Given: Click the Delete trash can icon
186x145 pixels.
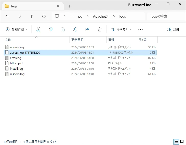Looking at the screenshot, I should (100, 29).
